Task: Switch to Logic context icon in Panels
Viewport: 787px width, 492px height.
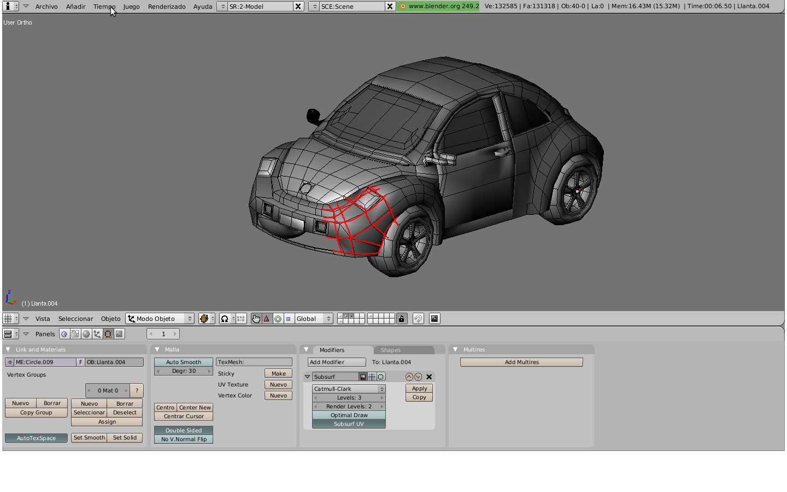Action: [x=64, y=334]
